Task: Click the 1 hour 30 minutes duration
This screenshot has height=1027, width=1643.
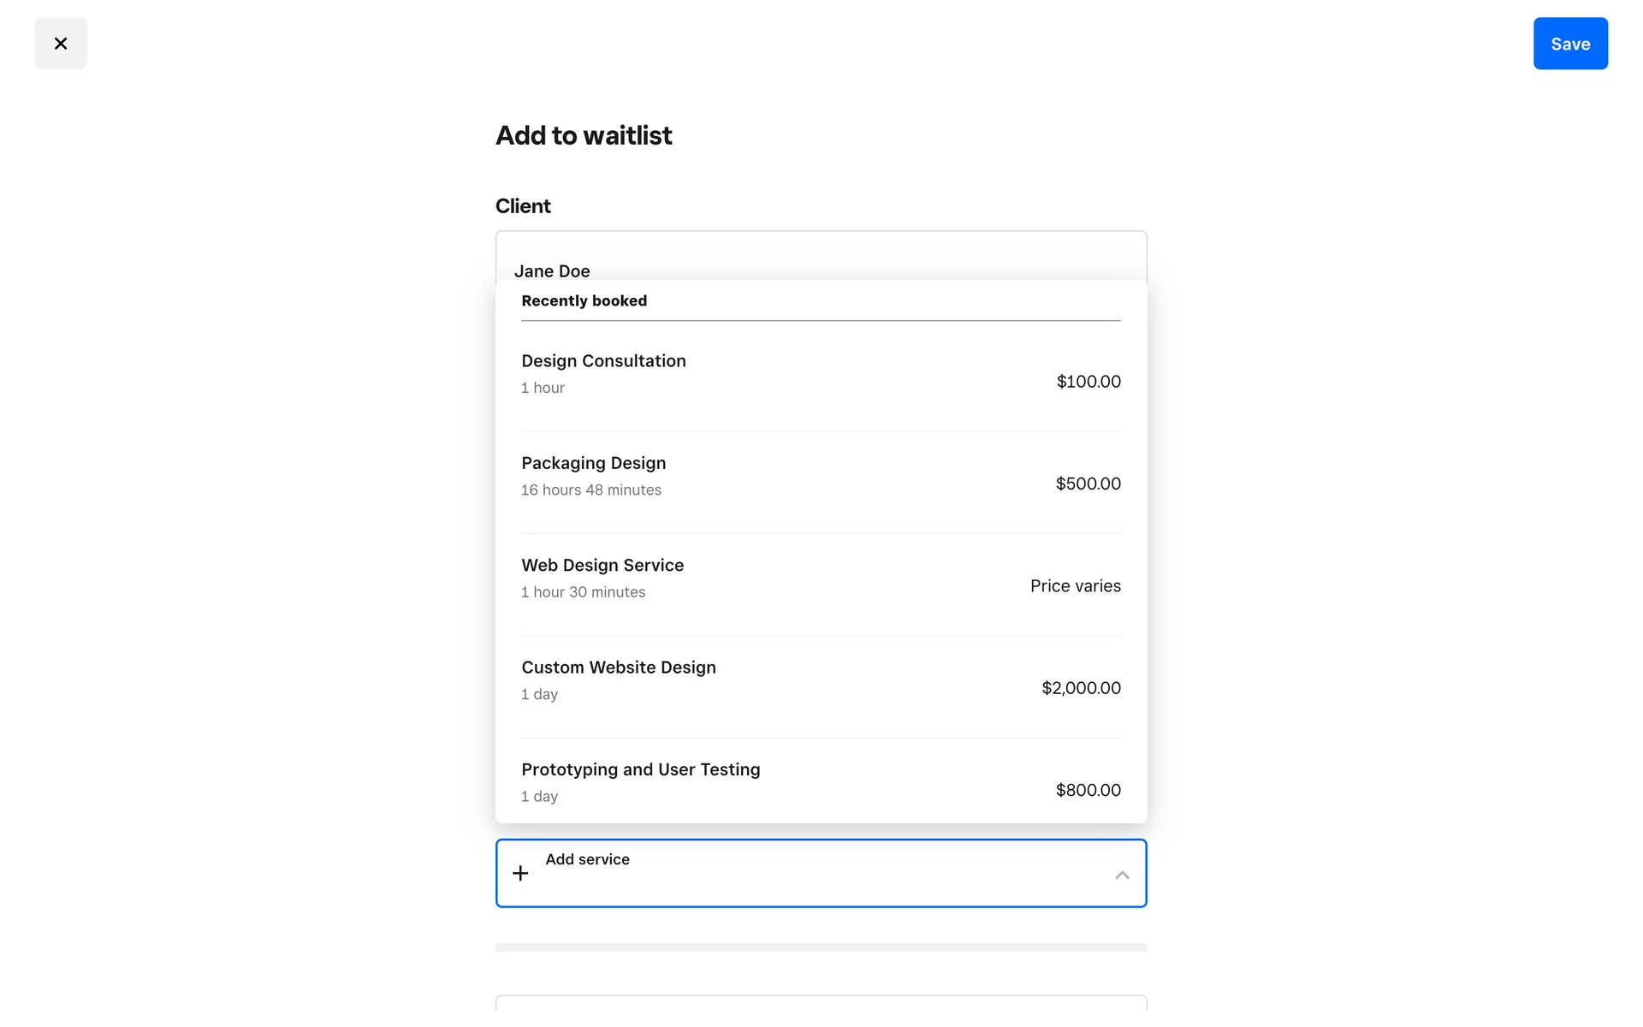Action: pyautogui.click(x=583, y=592)
